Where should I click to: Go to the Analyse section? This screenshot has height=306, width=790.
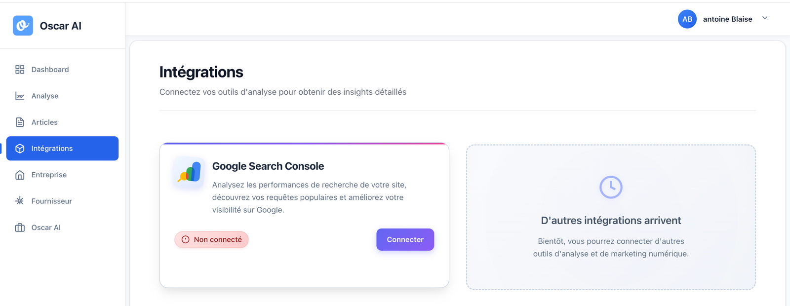point(45,96)
